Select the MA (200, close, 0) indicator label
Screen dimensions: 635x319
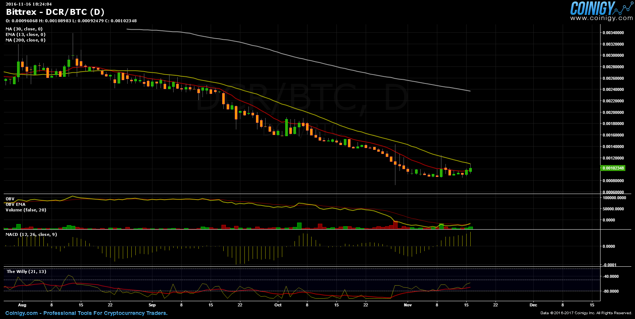(x=26, y=40)
